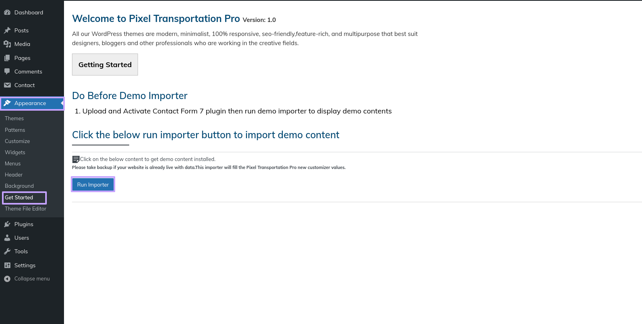Click the Plugins plug icon
This screenshot has height=324, width=642.
tap(7, 224)
